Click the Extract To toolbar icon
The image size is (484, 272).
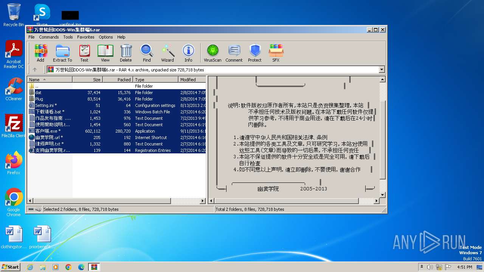[x=62, y=53]
